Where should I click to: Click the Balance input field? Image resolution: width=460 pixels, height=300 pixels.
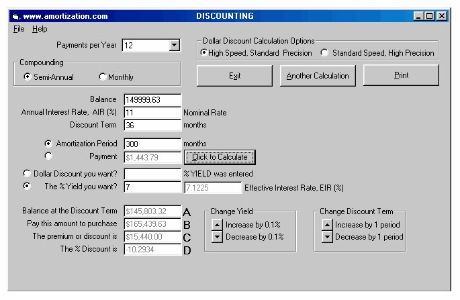click(152, 100)
